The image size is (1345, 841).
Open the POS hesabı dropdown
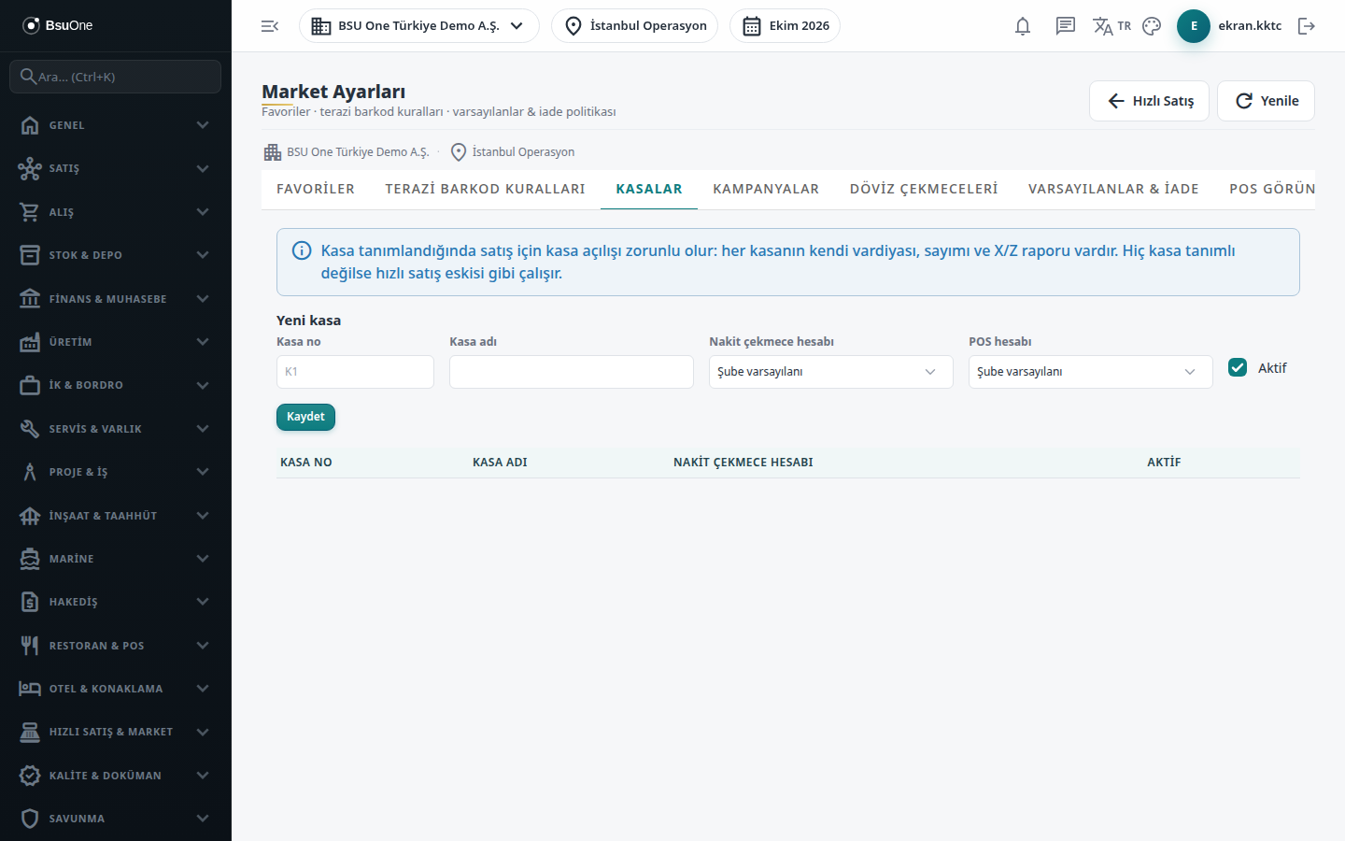click(x=1091, y=372)
